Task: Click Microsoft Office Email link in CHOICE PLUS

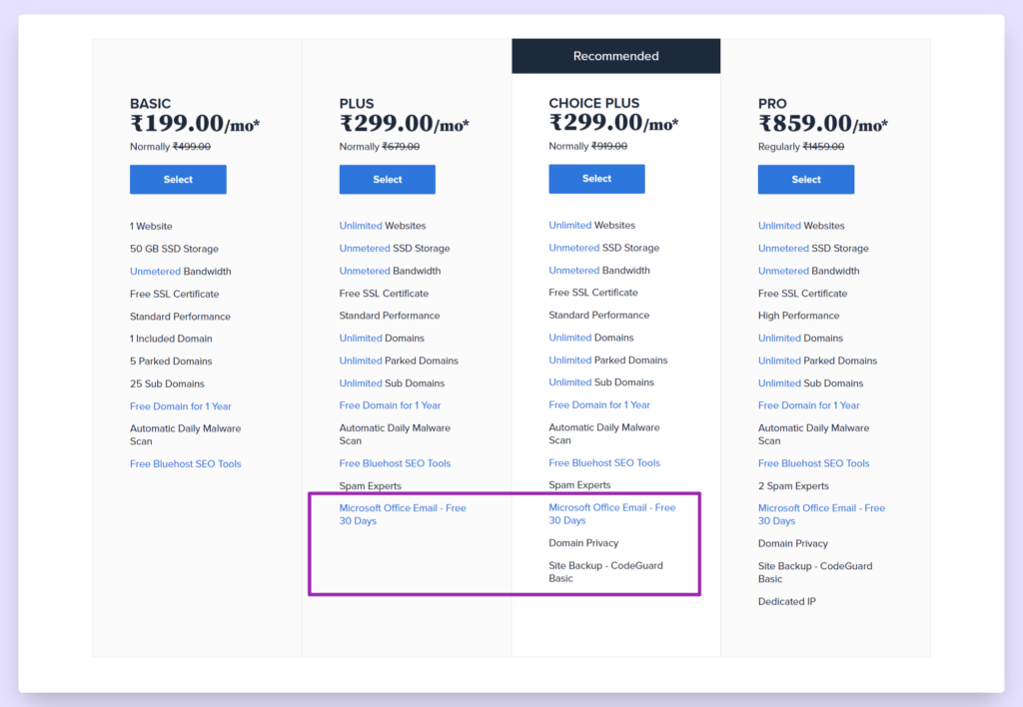Action: 611,507
